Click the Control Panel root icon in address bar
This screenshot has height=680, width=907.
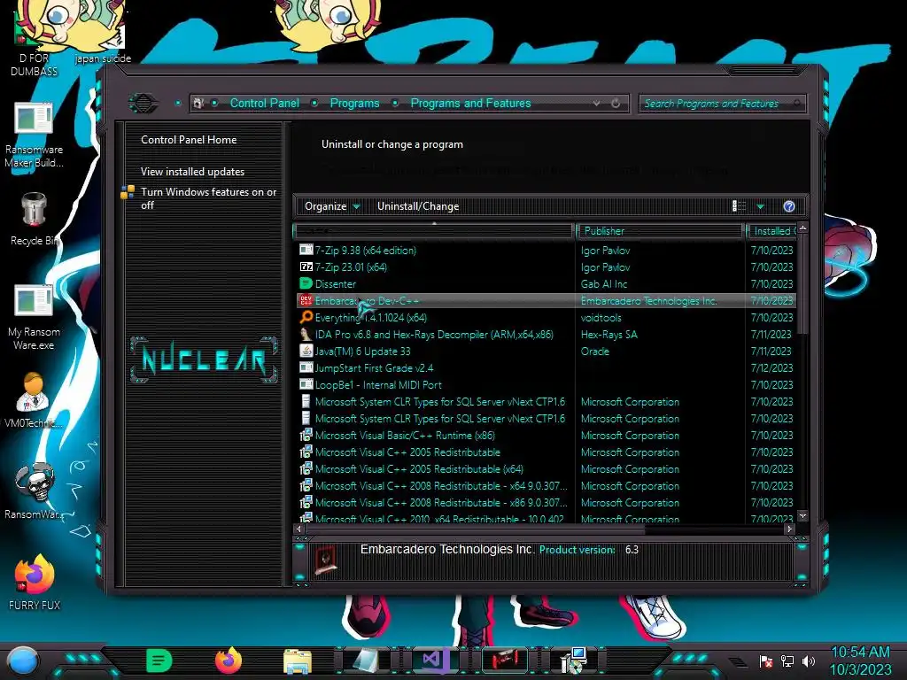(198, 103)
